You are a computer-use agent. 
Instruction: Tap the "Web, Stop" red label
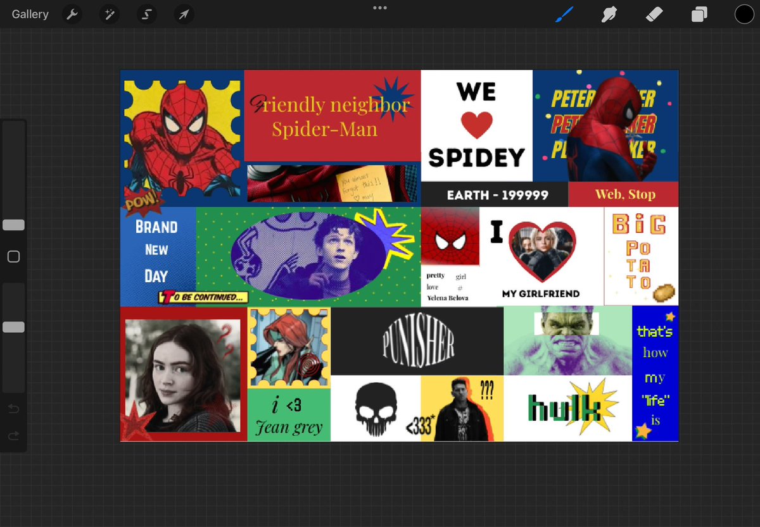coord(623,194)
